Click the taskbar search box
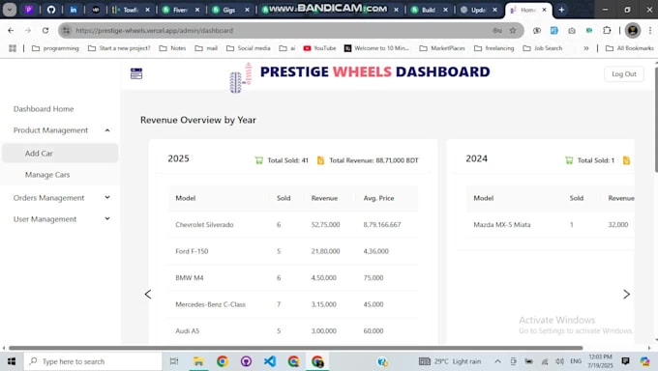This screenshot has width=658, height=371. pyautogui.click(x=93, y=361)
